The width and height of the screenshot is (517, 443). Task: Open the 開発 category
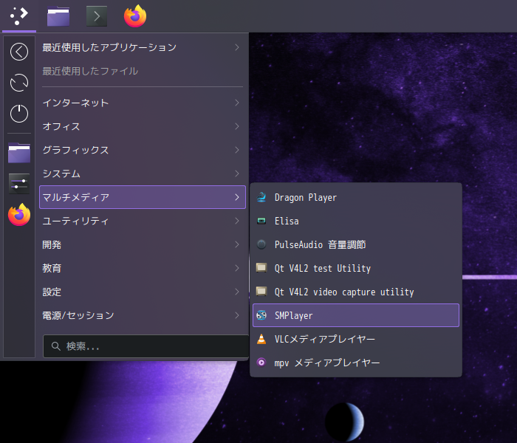[143, 244]
